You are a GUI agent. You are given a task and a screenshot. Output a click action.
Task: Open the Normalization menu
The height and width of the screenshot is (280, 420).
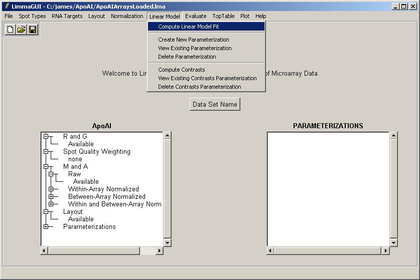127,16
